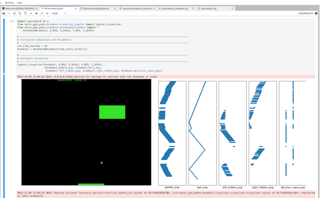320x198 pixels.
Task: Click the left_hidden_pop axis label
Action: click(x=232, y=187)
